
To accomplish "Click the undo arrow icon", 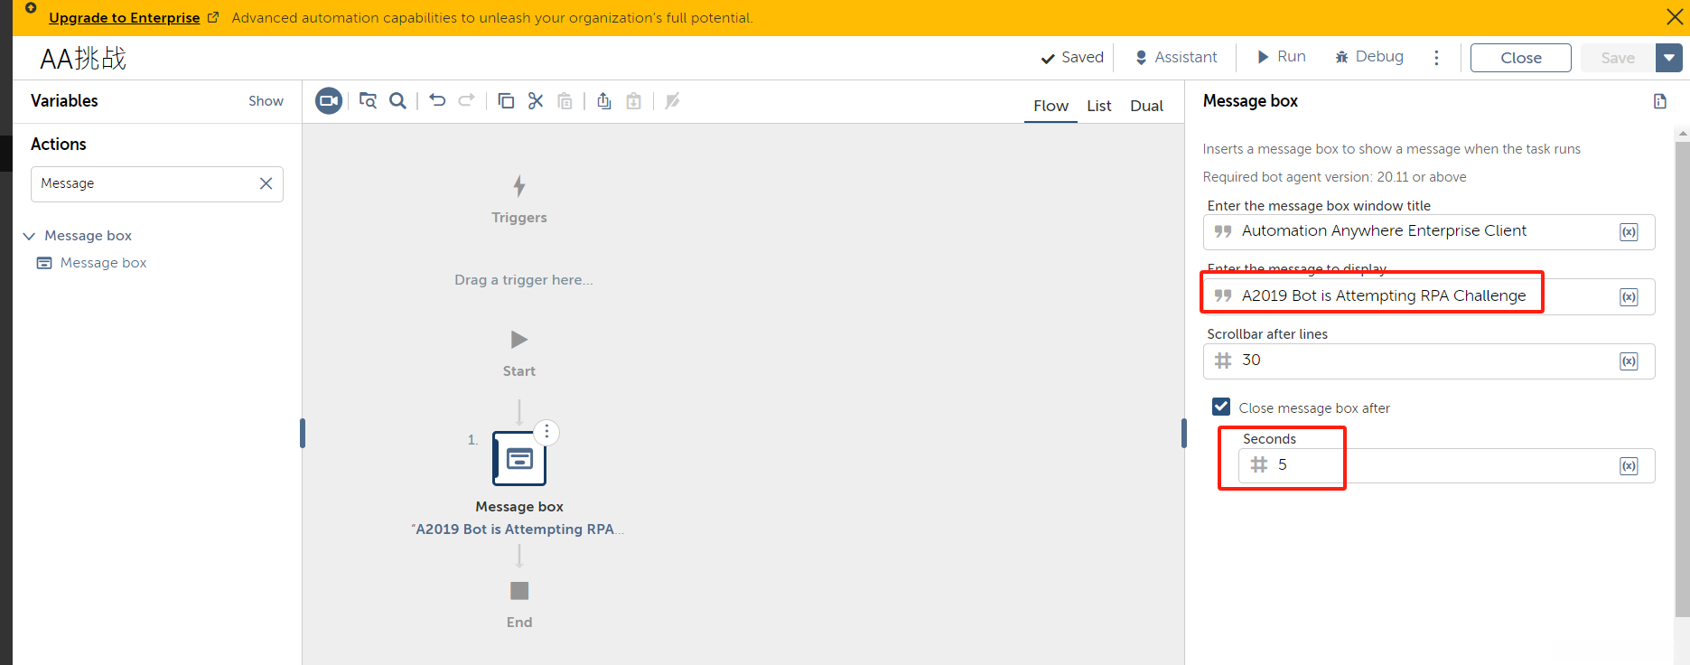I will point(437,101).
